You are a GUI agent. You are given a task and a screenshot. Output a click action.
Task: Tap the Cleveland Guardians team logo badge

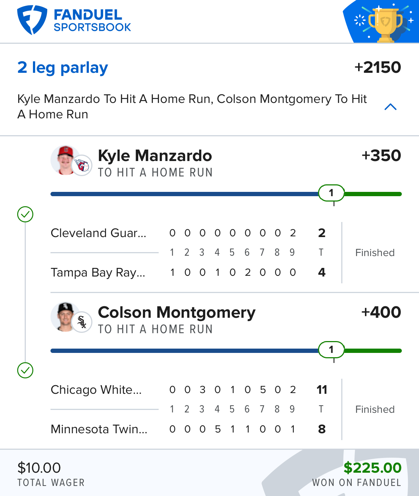coord(82,165)
